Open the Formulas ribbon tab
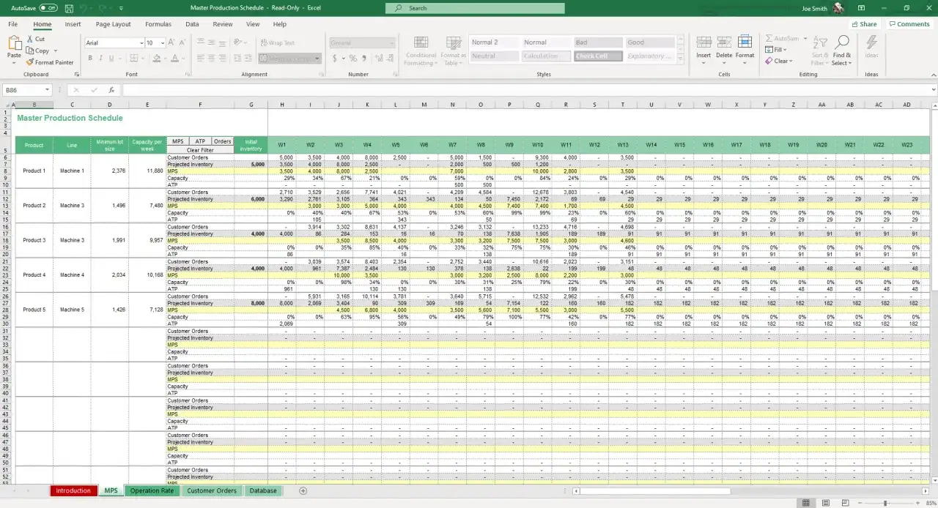 coord(158,24)
